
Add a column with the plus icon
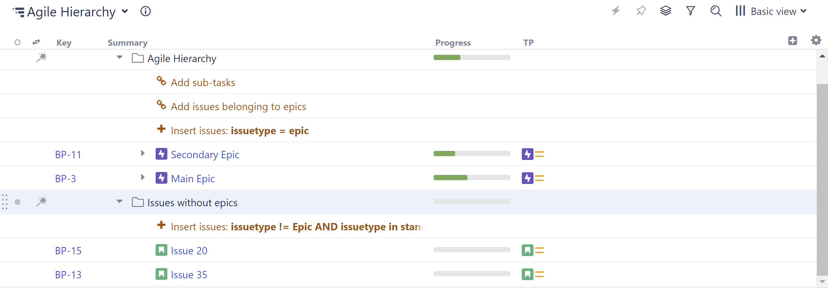coord(793,41)
